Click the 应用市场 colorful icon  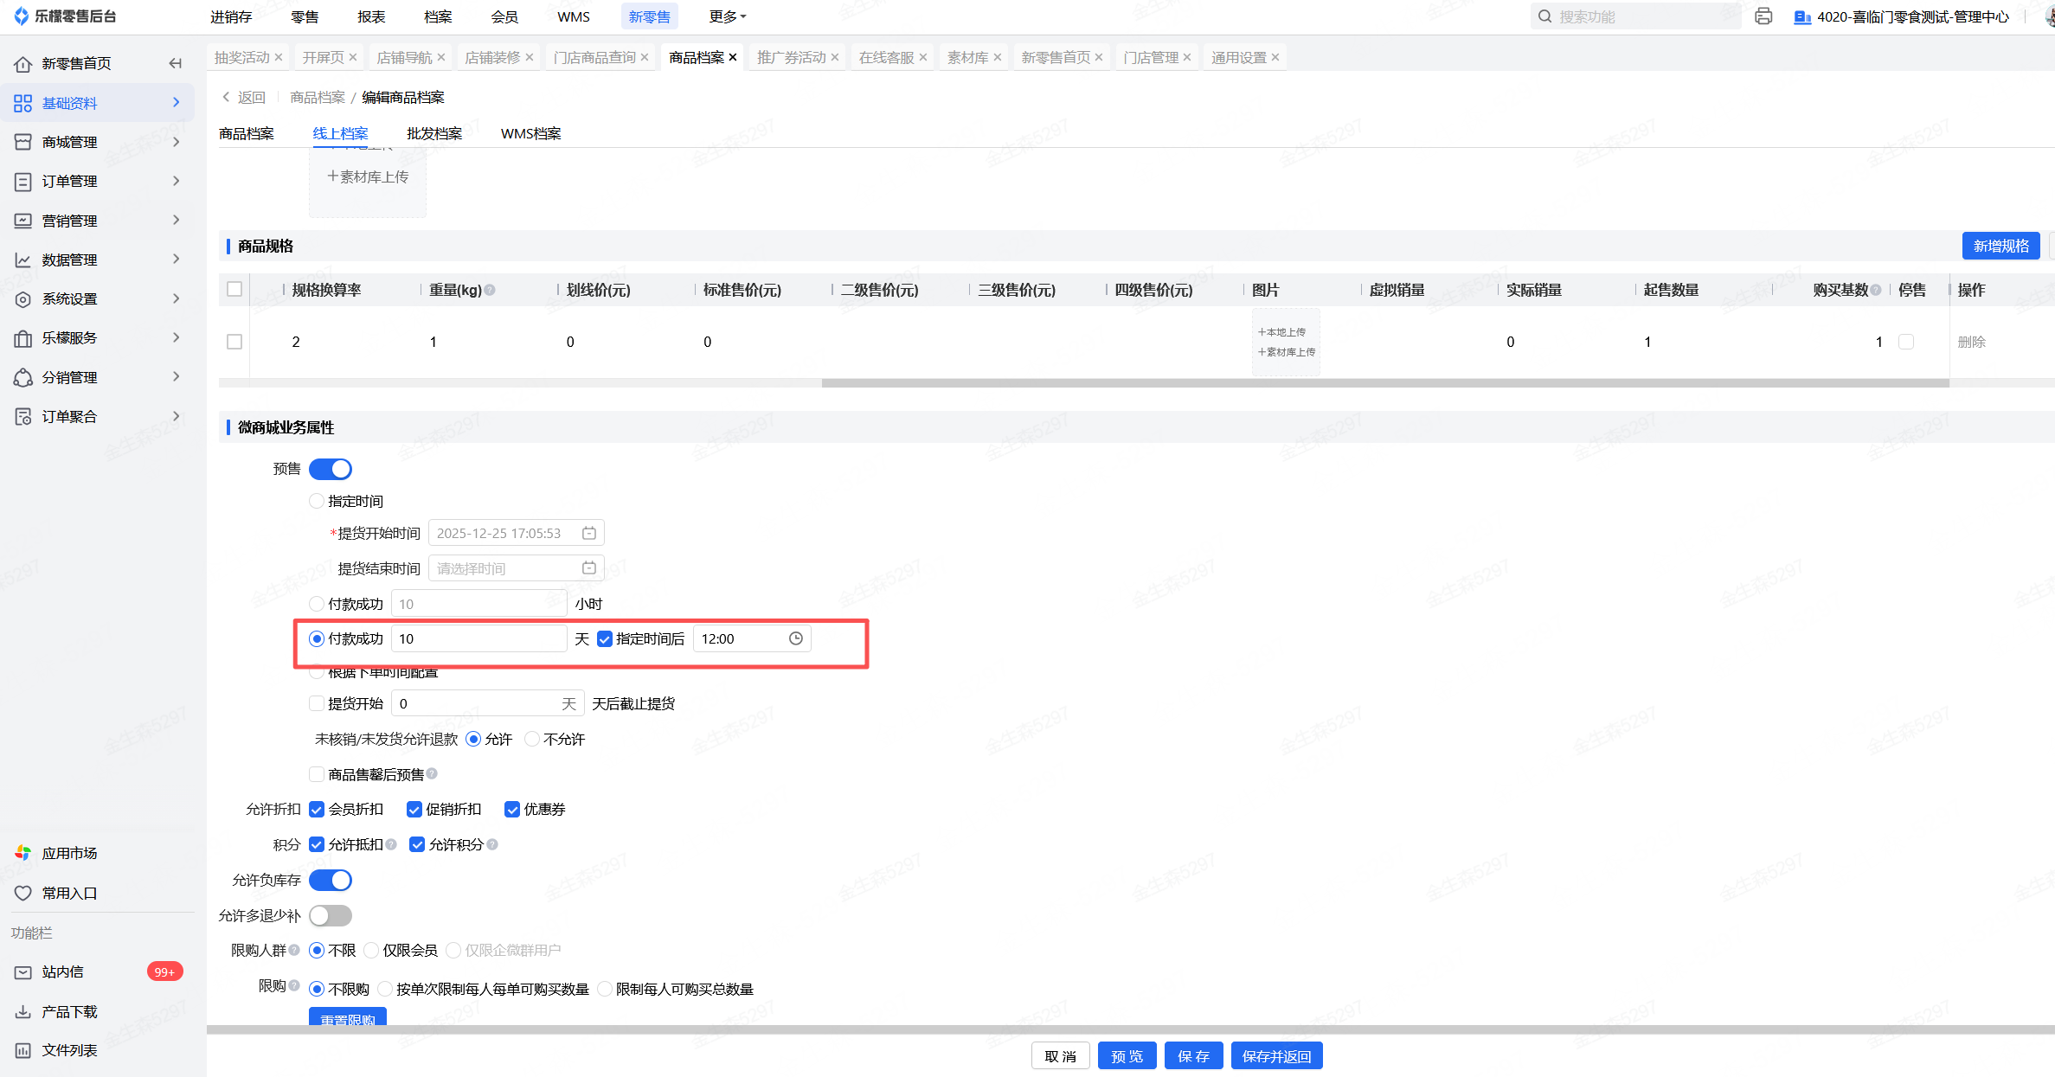23,853
